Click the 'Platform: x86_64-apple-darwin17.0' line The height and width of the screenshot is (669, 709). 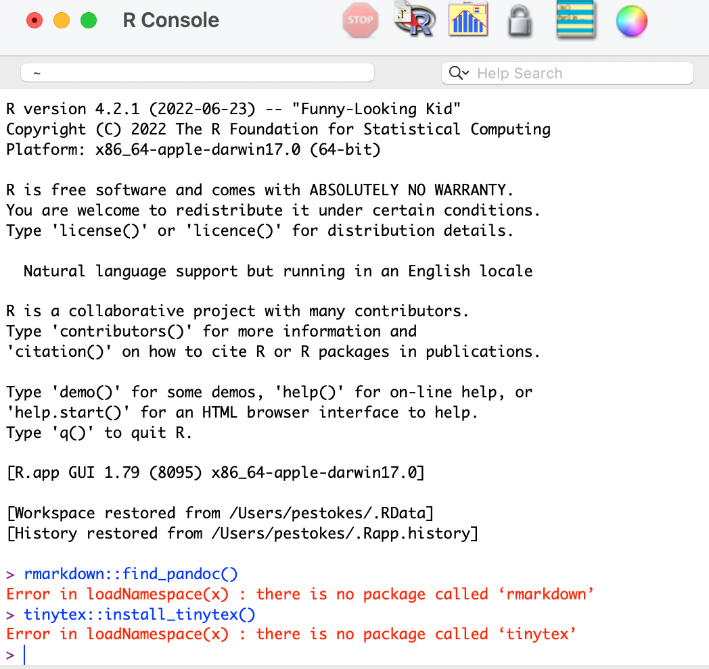193,149
